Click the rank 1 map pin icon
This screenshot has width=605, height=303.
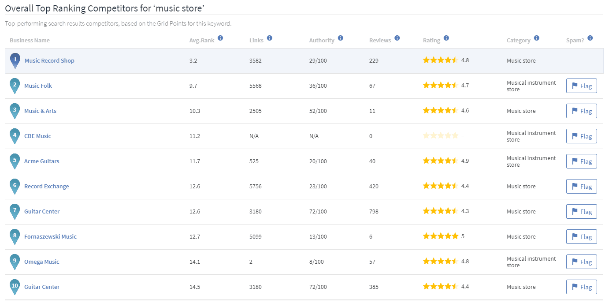pyautogui.click(x=15, y=60)
